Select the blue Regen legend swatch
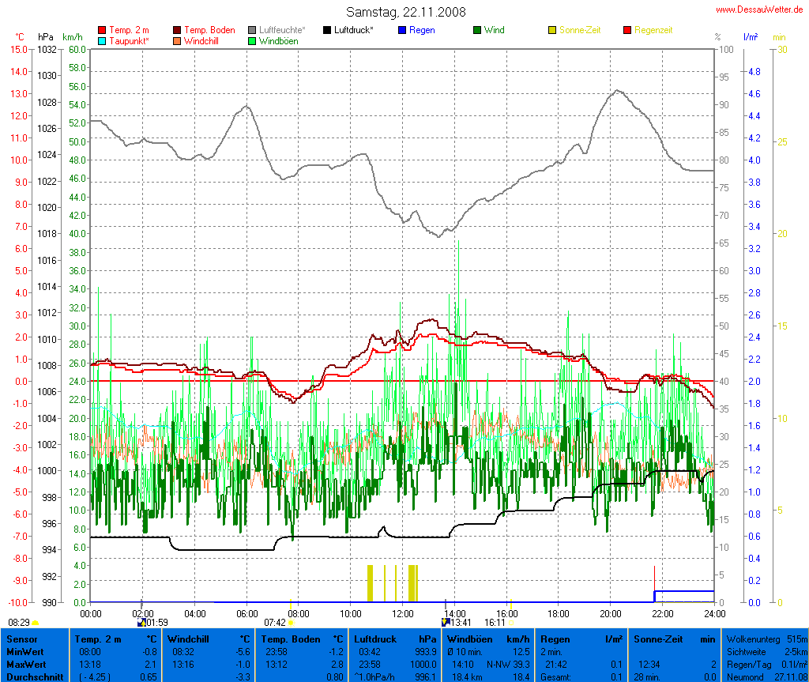809x682 pixels. pyautogui.click(x=402, y=30)
